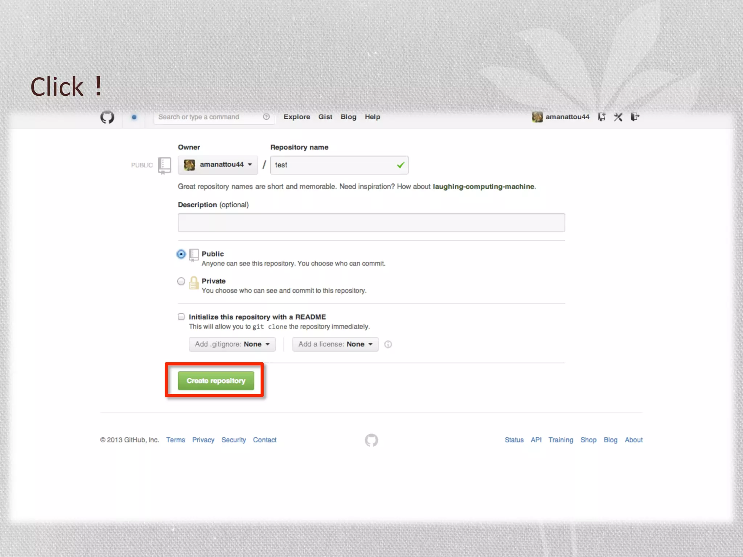Click the search help question mark icon
Image resolution: width=743 pixels, height=557 pixels.
click(266, 117)
